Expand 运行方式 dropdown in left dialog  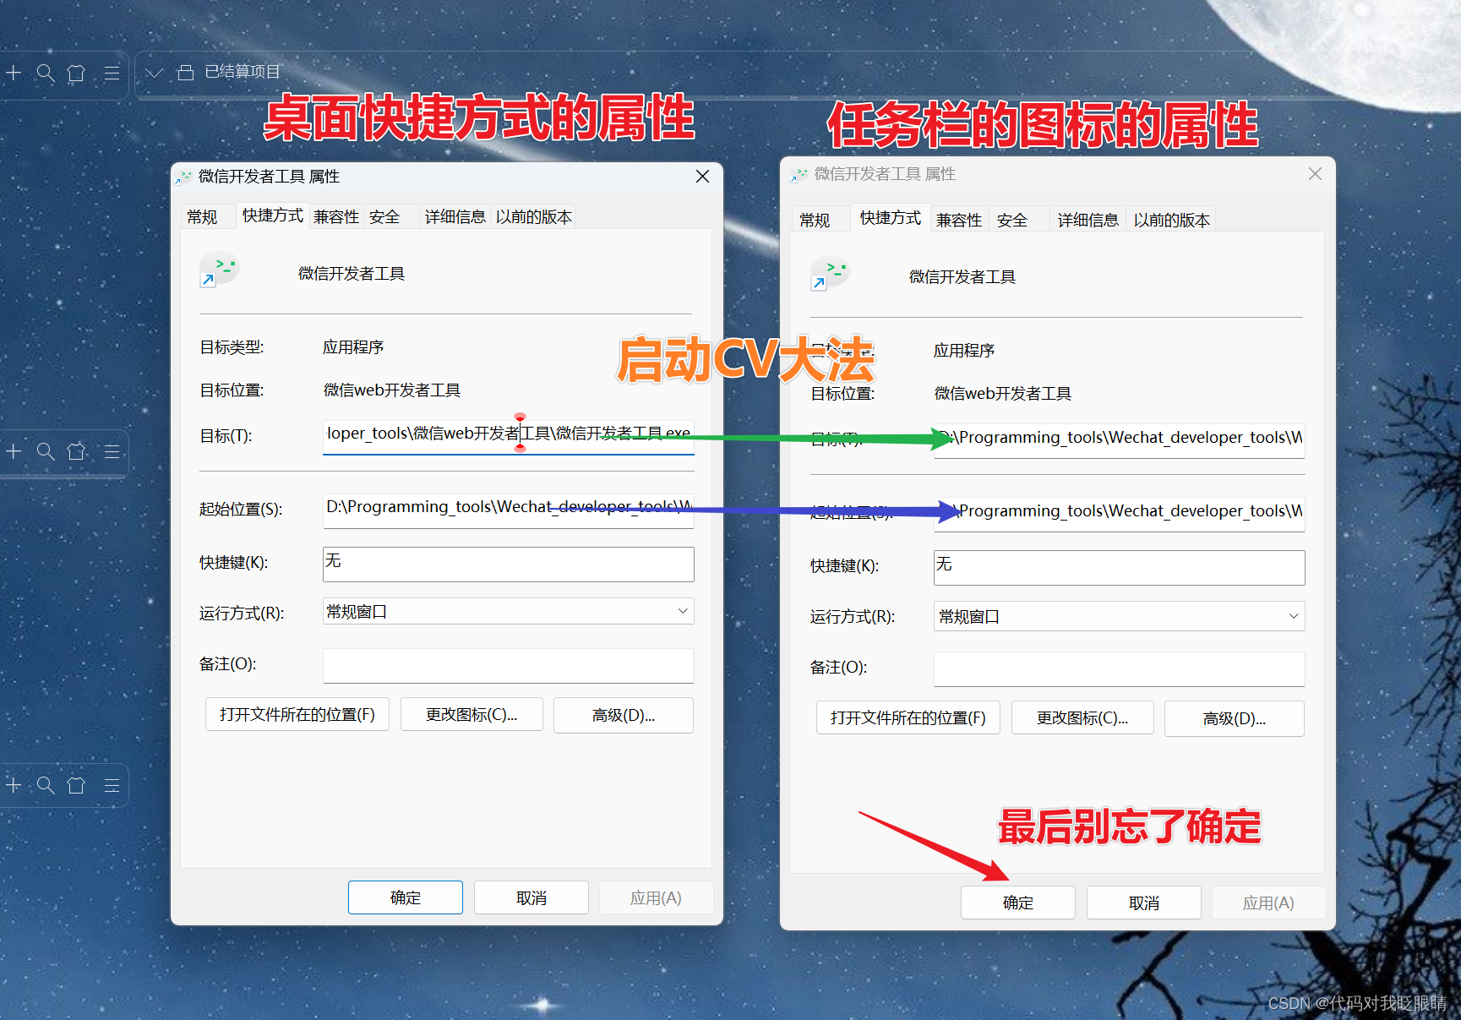point(509,611)
